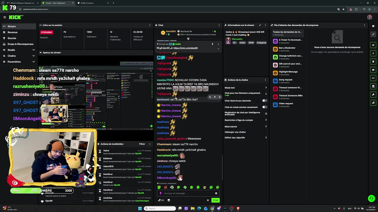The image size is (378, 212).
Task: Open Chrome from the Windows taskbar
Action: tap(212, 208)
